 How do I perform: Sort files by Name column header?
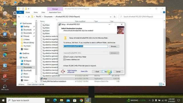[x=42, y=21]
